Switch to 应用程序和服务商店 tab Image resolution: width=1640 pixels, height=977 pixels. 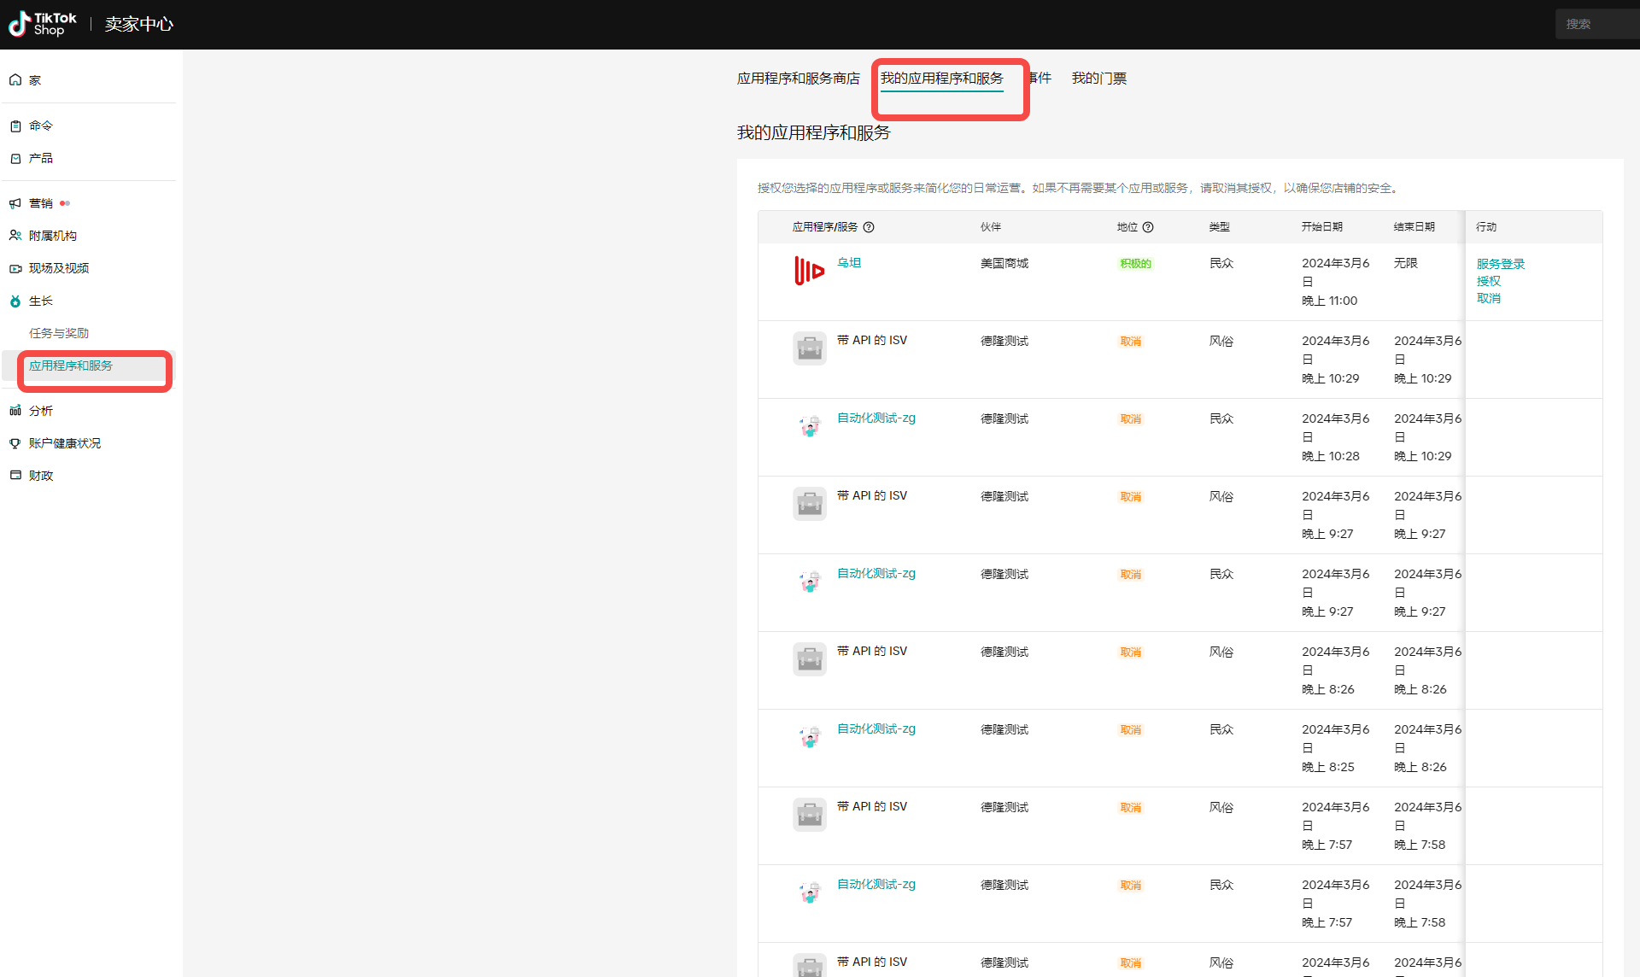(798, 79)
